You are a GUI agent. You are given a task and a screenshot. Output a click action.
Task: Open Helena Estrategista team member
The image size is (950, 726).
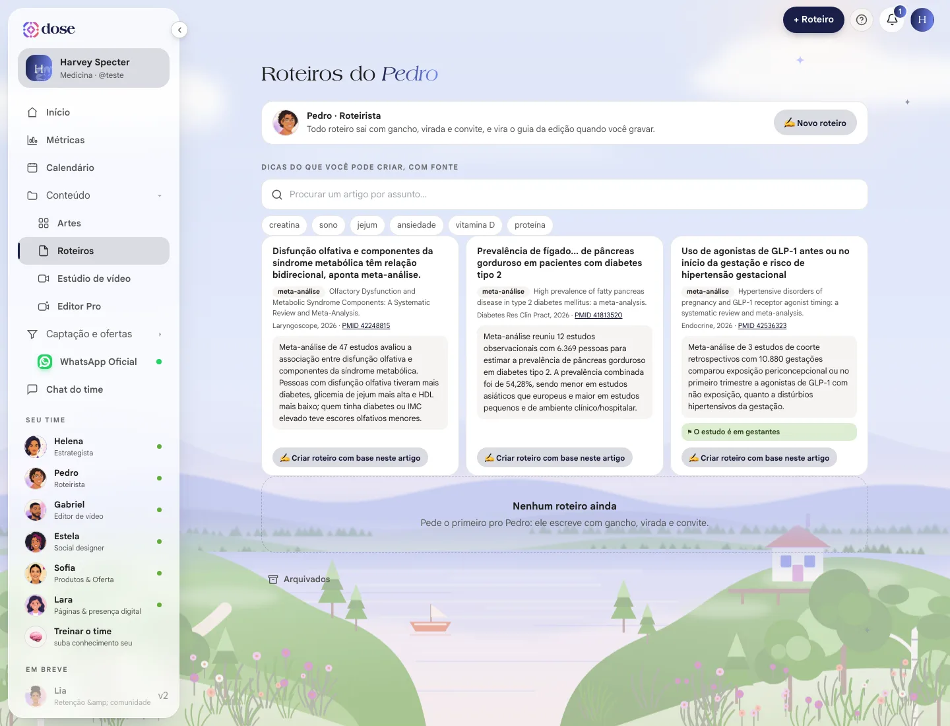(x=94, y=447)
